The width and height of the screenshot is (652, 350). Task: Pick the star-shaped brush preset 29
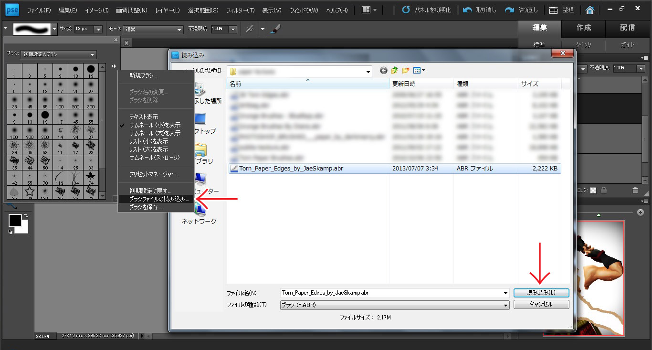[30, 192]
